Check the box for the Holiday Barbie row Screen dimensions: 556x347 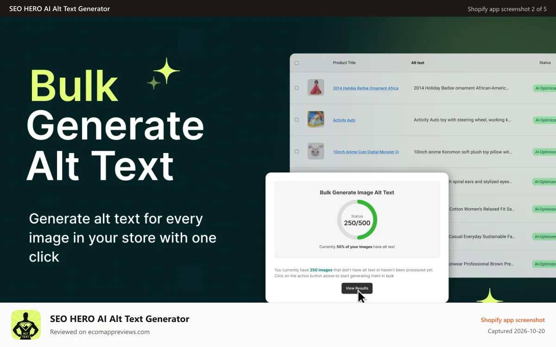click(297, 88)
